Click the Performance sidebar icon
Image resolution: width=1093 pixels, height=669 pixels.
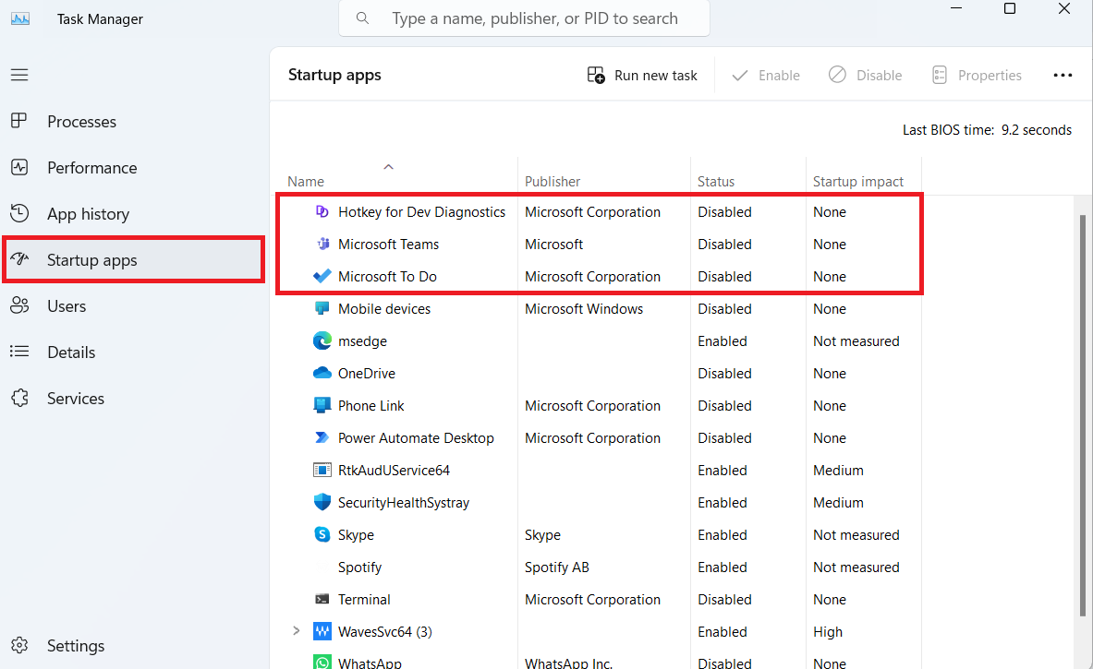tap(19, 167)
